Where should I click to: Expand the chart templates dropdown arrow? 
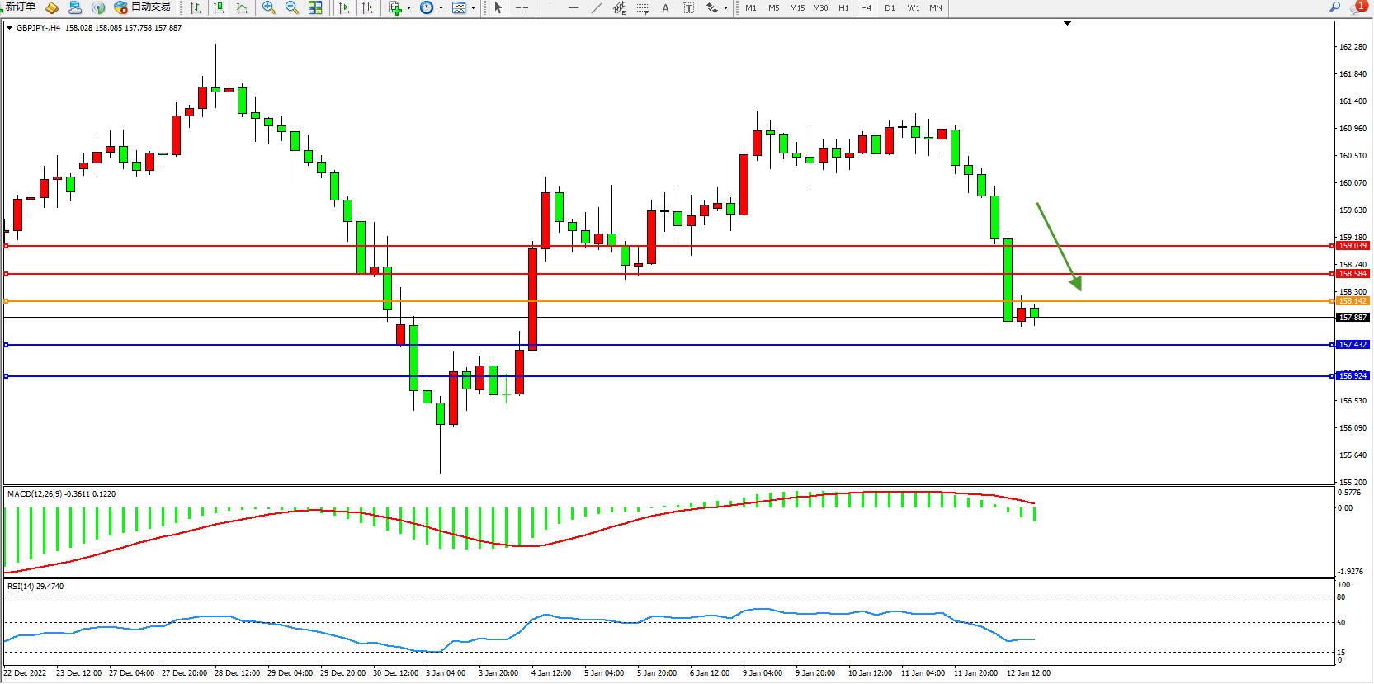(473, 8)
